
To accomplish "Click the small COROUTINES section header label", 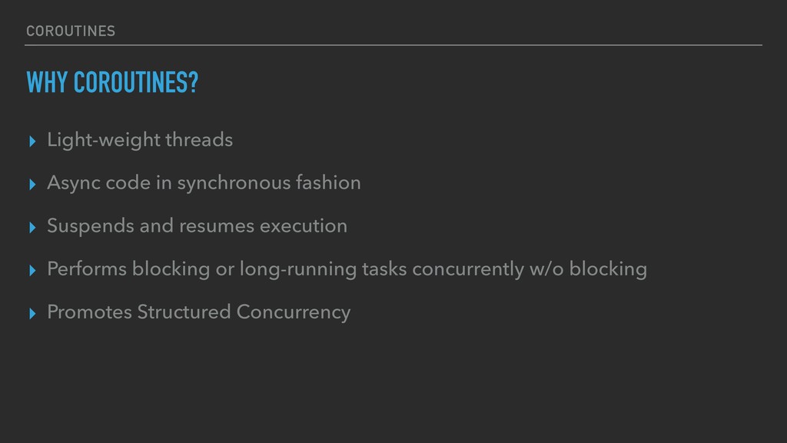I will point(71,31).
